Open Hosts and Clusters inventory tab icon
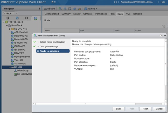The width and height of the screenshot is (168, 113). (8, 18)
